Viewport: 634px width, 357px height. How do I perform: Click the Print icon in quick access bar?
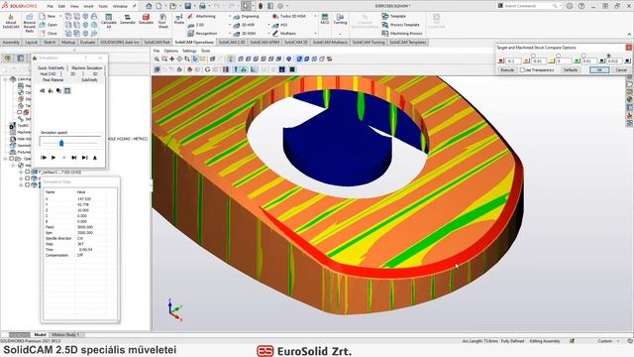click(202, 6)
